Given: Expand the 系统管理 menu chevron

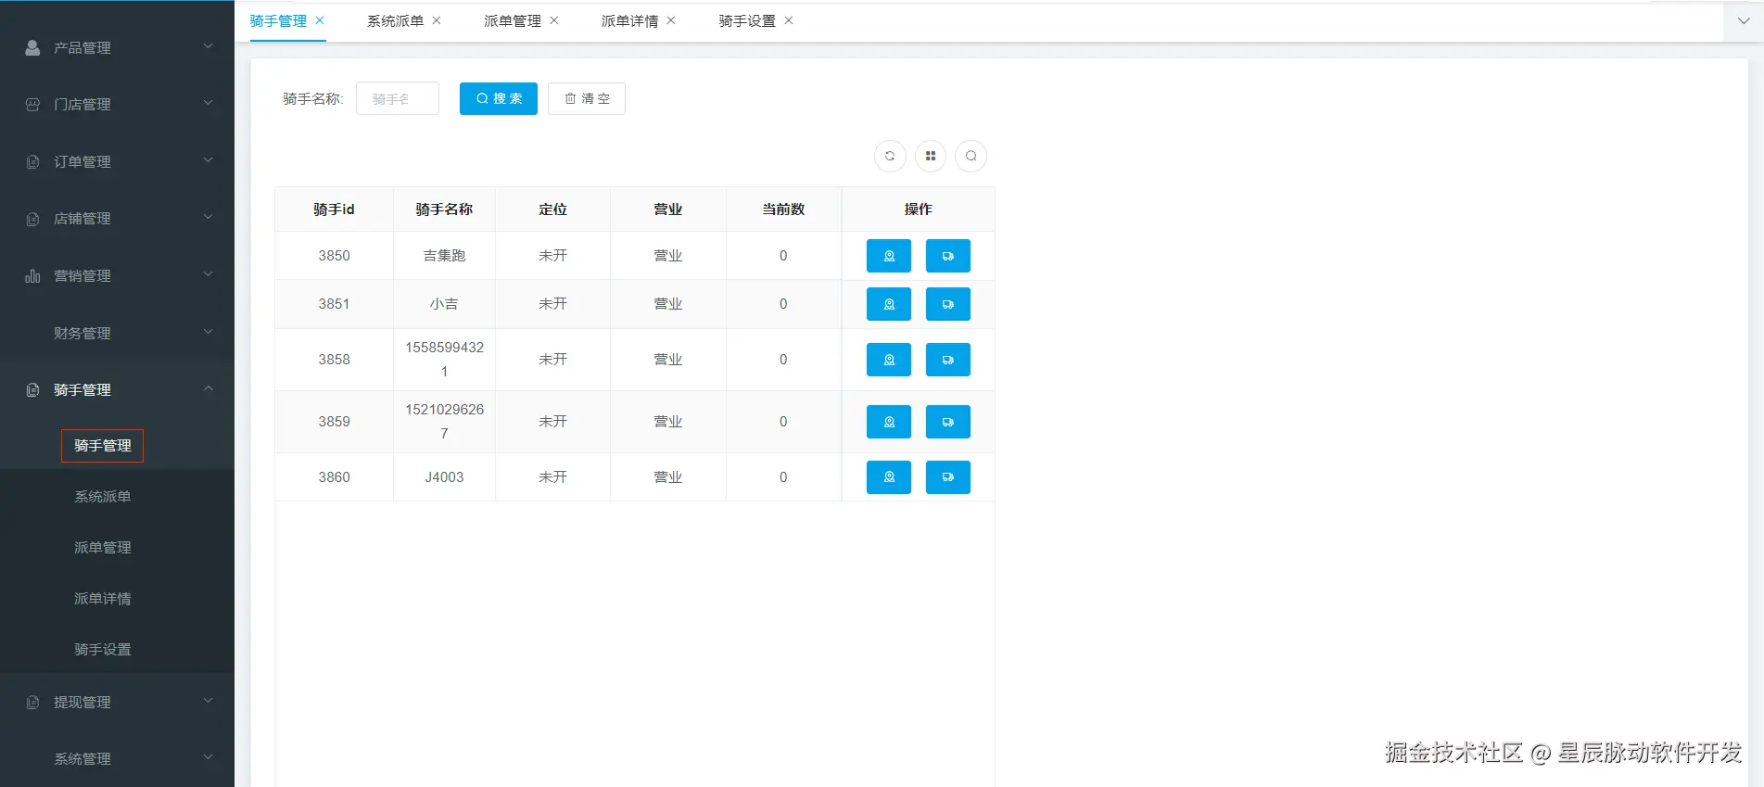Looking at the screenshot, I should pyautogui.click(x=209, y=757).
